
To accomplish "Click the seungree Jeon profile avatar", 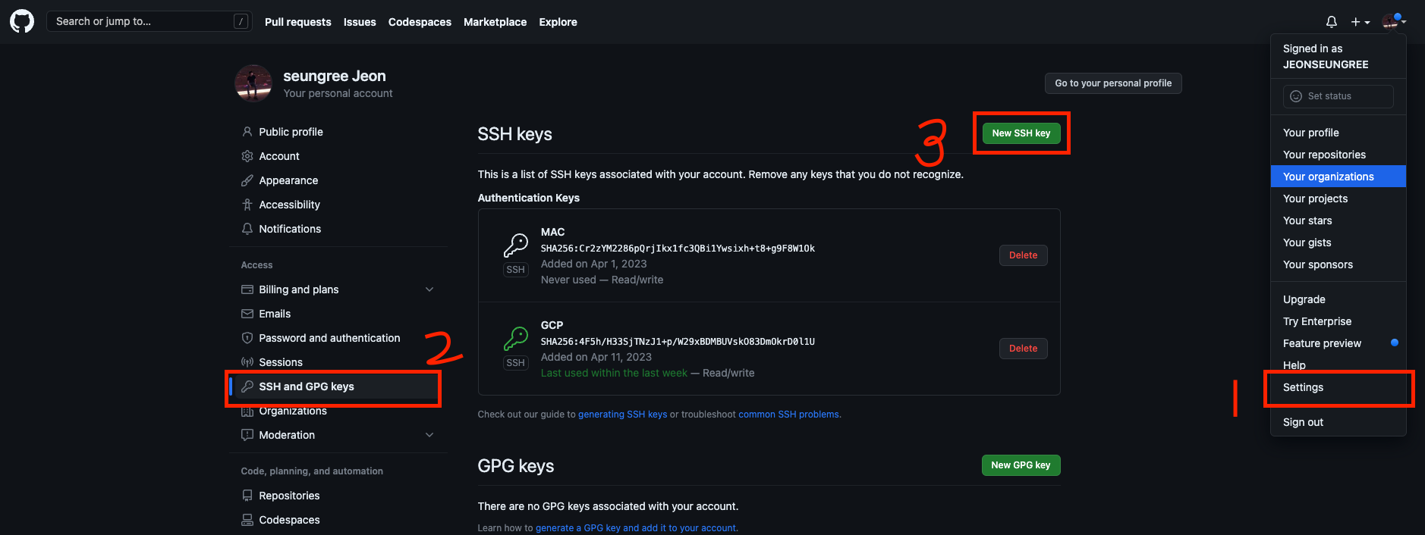I will coord(253,83).
